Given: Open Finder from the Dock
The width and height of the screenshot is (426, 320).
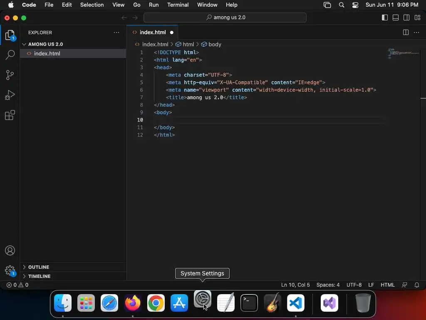Looking at the screenshot, I should click(x=63, y=303).
